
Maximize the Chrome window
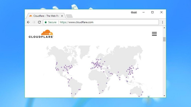click(x=152, y=12)
